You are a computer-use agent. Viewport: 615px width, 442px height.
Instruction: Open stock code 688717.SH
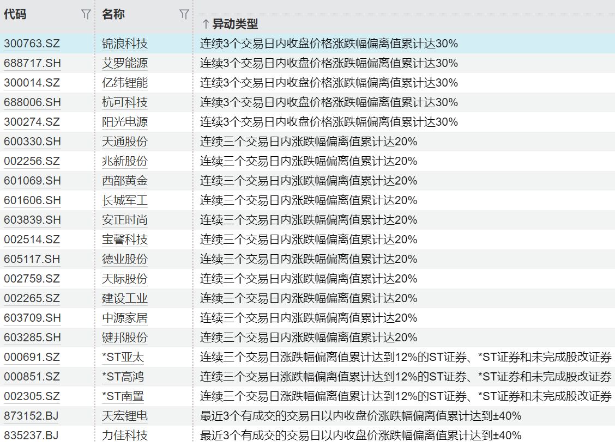pos(32,63)
